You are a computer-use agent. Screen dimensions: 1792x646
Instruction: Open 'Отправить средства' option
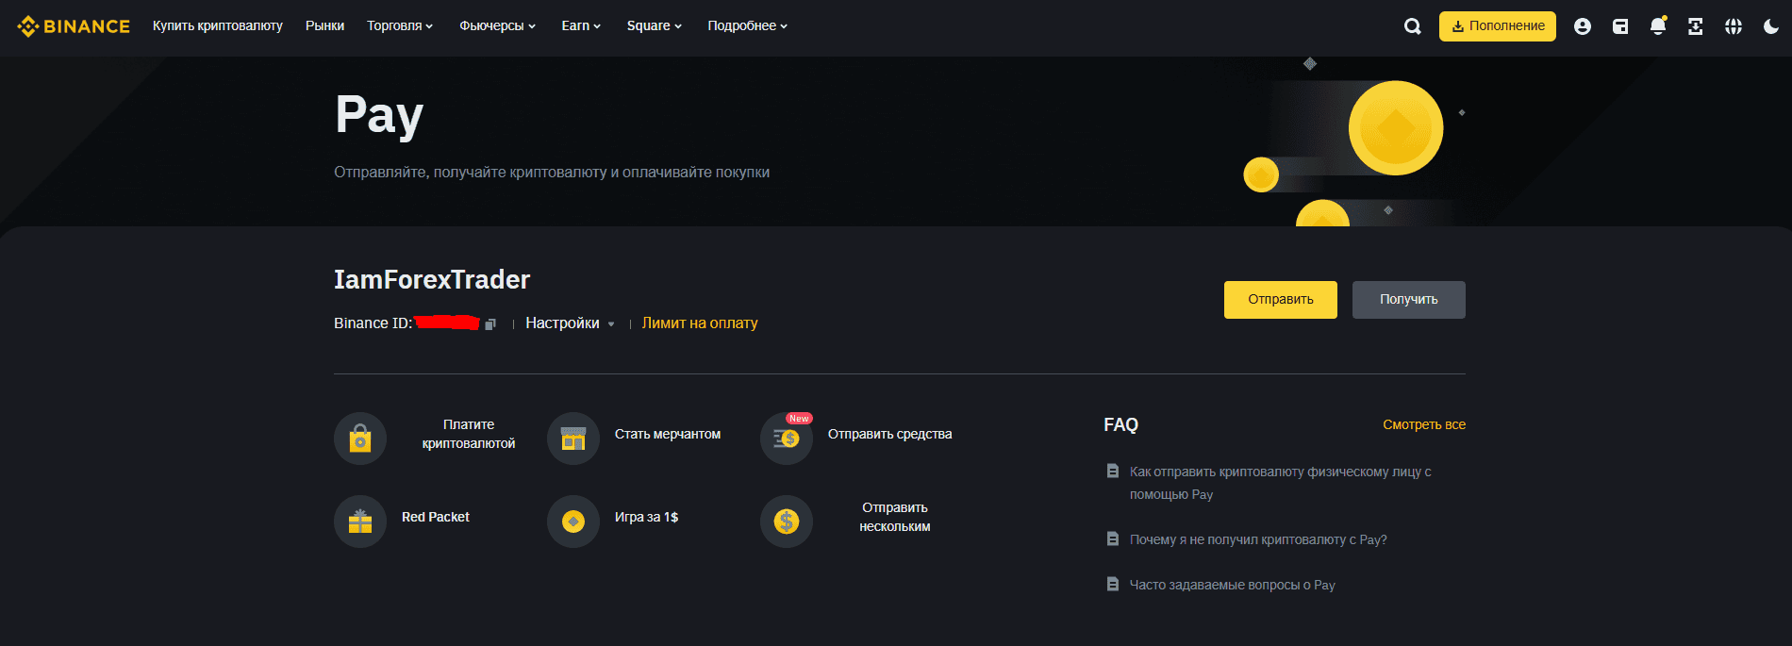[x=890, y=434]
